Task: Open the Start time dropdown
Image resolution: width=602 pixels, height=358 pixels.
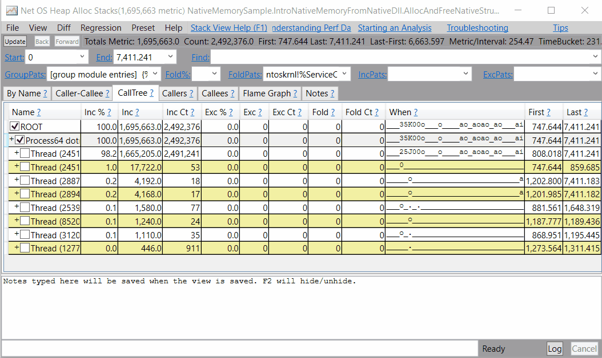Action: [82, 57]
